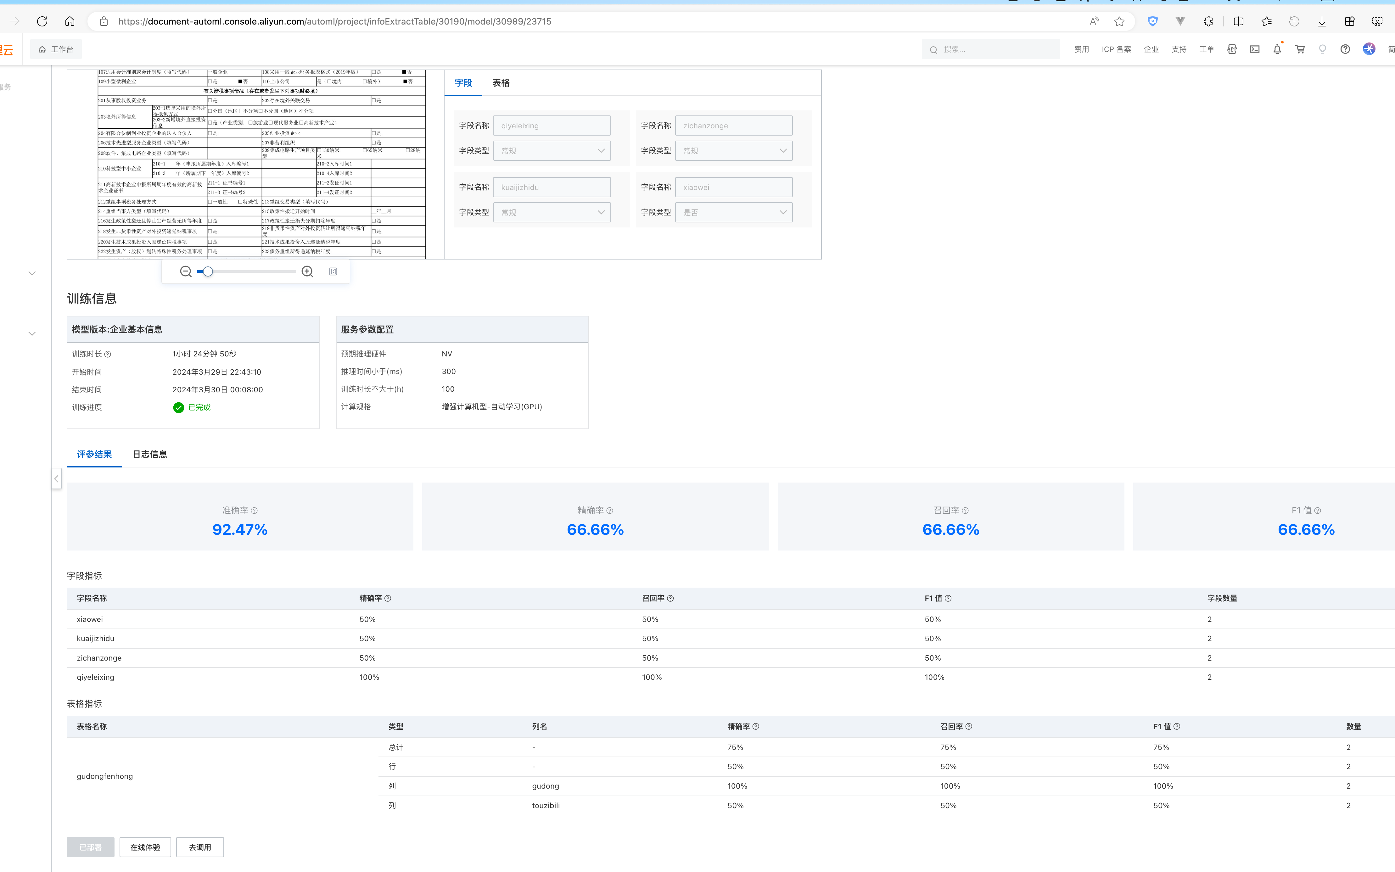Zoom out the document preview
1395x872 pixels.
click(x=186, y=272)
